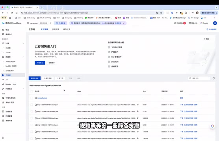
Task: Click the browser home button
Action: [x=17, y=13]
